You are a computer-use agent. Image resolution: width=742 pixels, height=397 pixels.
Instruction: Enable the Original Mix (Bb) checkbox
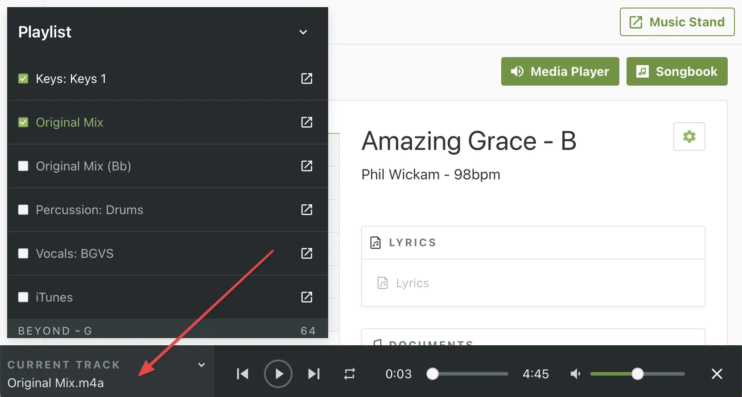coord(23,166)
